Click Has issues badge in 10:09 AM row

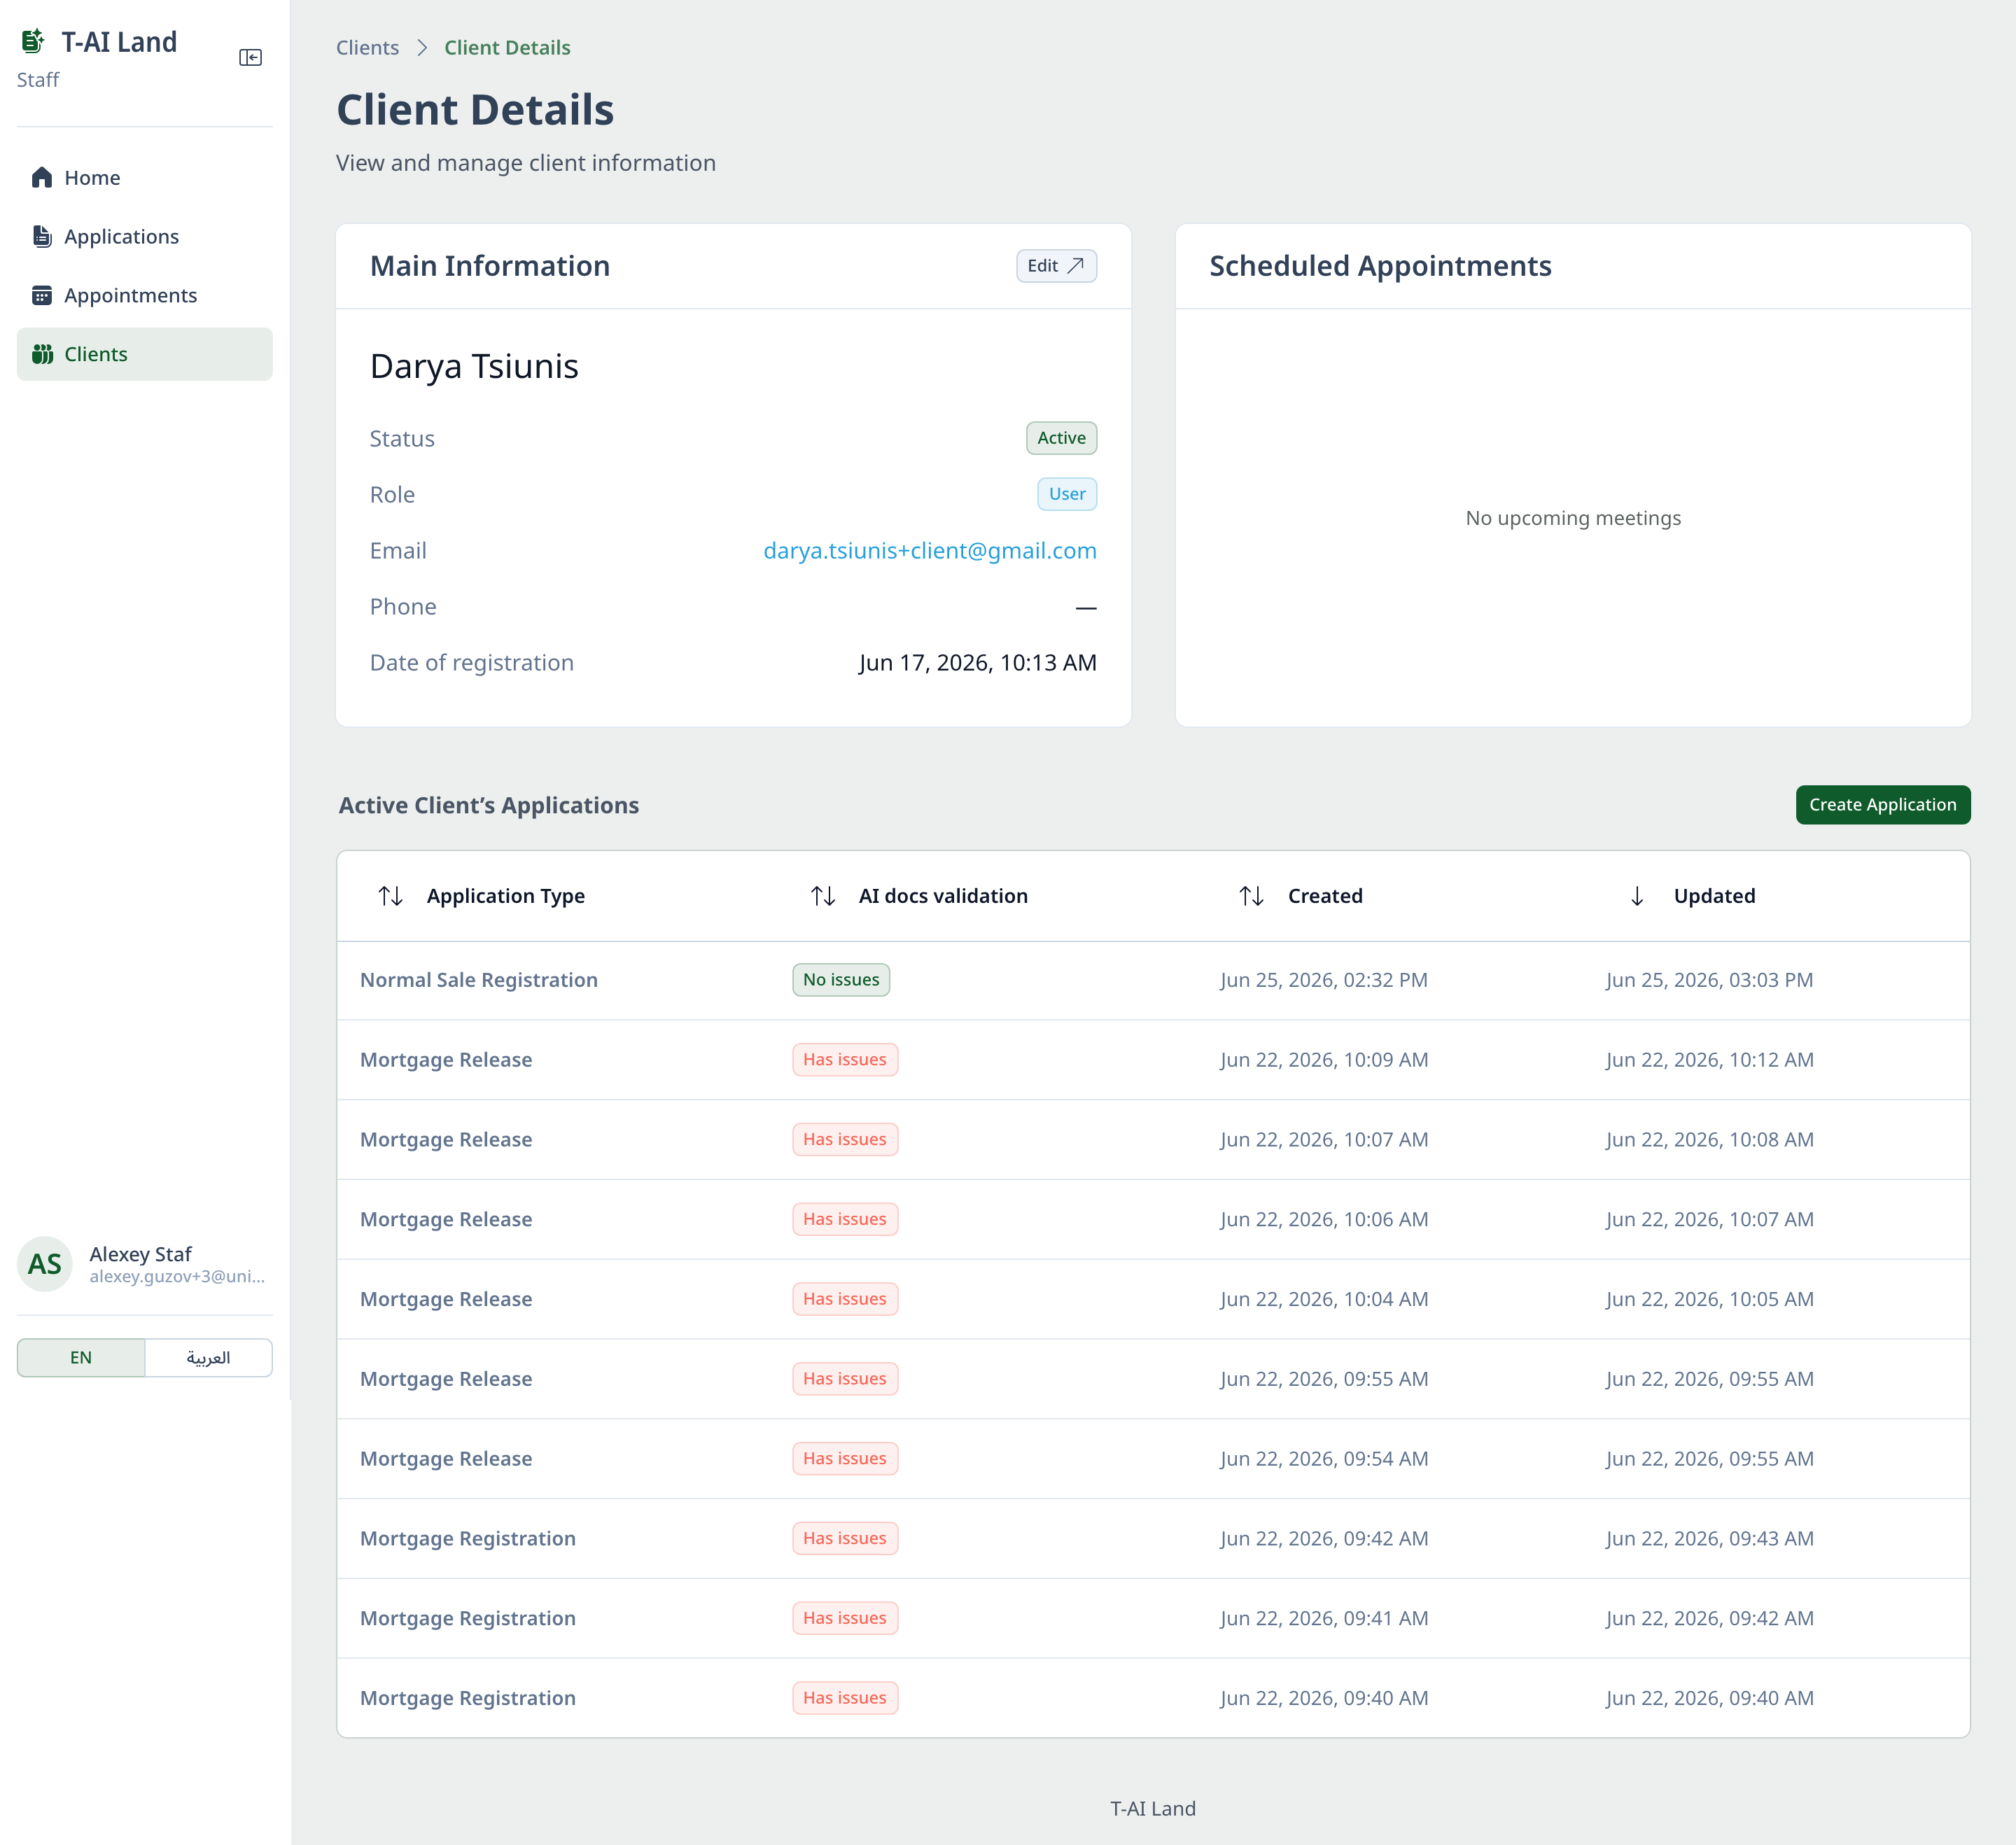[845, 1060]
